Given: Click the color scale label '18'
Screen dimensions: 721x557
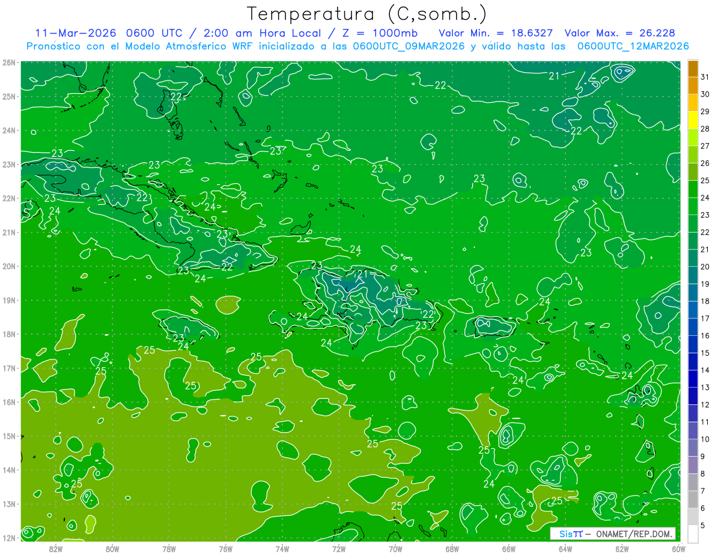Looking at the screenshot, I should [x=705, y=302].
